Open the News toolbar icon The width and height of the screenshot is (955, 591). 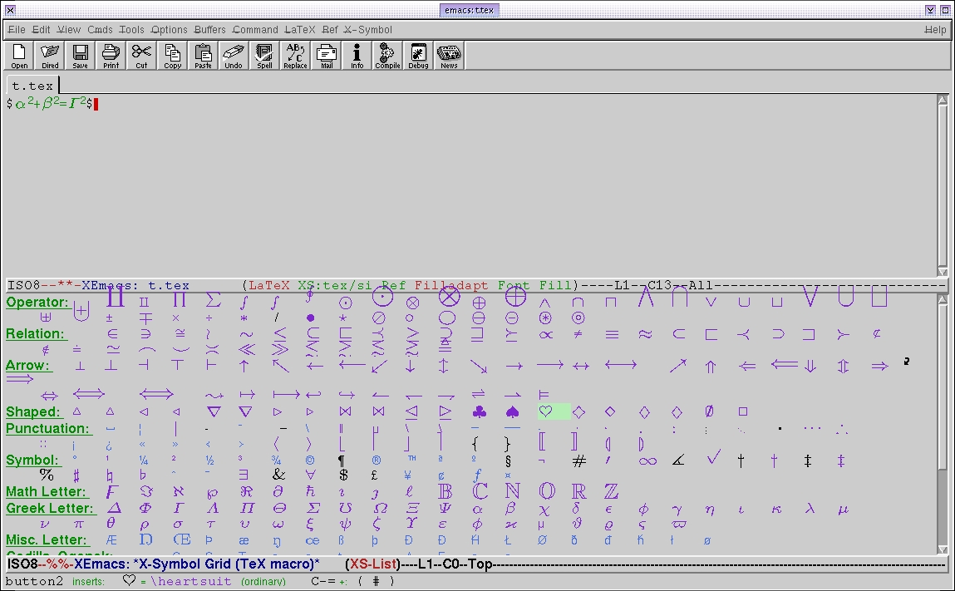coord(449,56)
